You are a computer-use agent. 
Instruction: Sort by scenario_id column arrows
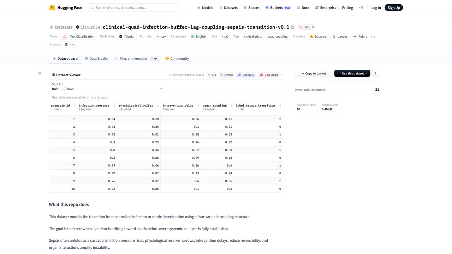click(74, 105)
